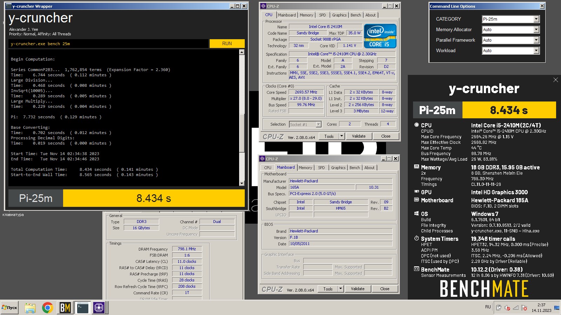Open the network signal tray icon
The width and height of the screenshot is (561, 315).
(x=515, y=308)
